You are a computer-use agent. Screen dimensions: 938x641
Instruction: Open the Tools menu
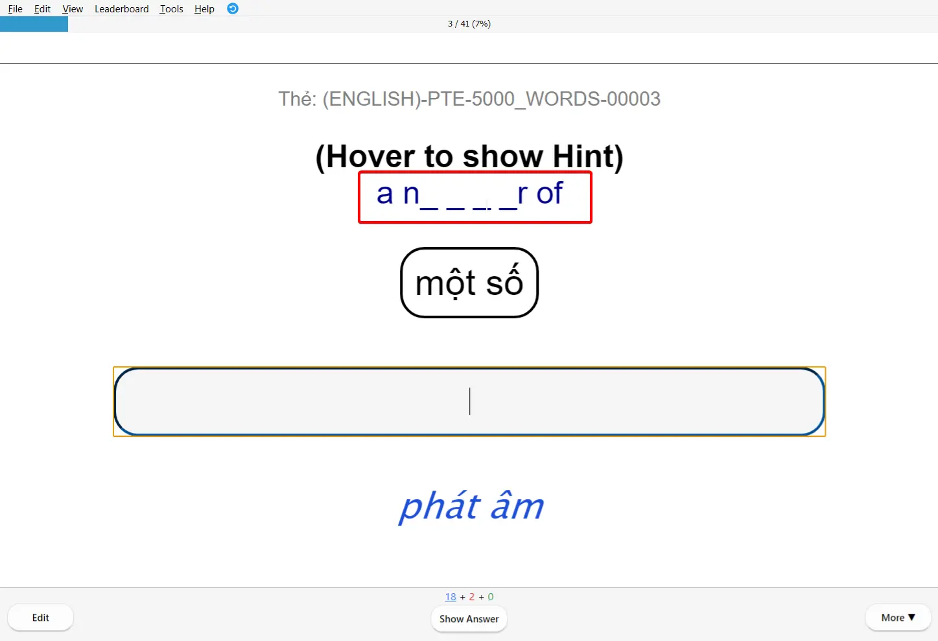pos(170,8)
